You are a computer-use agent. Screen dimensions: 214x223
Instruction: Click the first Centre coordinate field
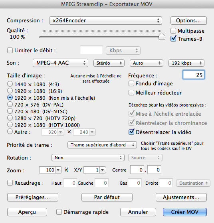[137, 170]
